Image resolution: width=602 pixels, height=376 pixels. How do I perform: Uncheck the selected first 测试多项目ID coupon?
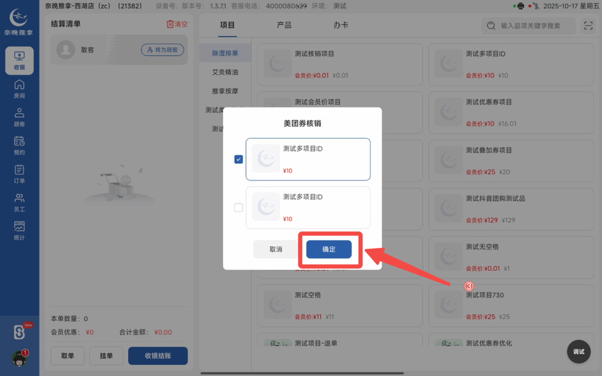pos(238,159)
